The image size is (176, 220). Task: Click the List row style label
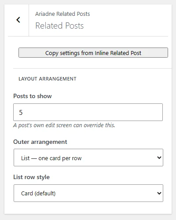click(x=32, y=177)
